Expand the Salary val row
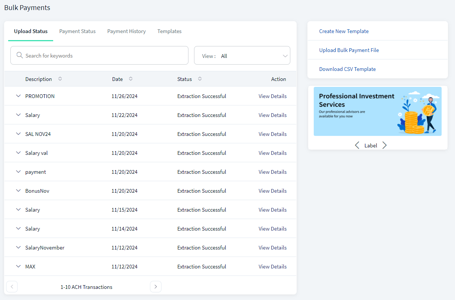Screen dimensions: 455x300 (x=18, y=153)
